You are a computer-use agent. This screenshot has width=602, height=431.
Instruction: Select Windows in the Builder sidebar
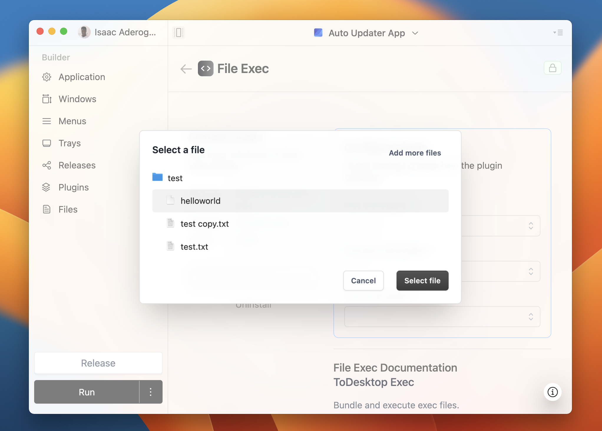point(77,99)
